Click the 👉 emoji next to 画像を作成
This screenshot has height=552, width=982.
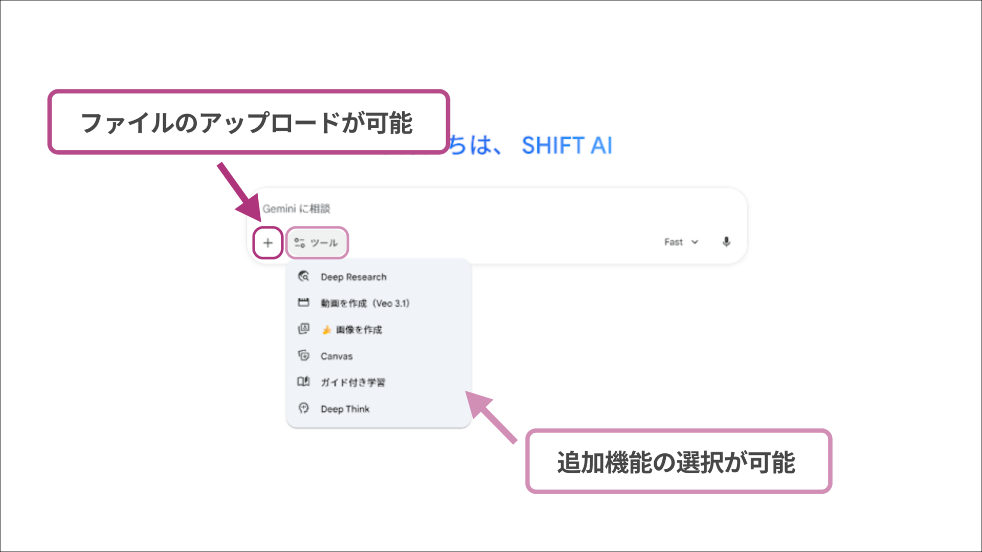(x=327, y=329)
